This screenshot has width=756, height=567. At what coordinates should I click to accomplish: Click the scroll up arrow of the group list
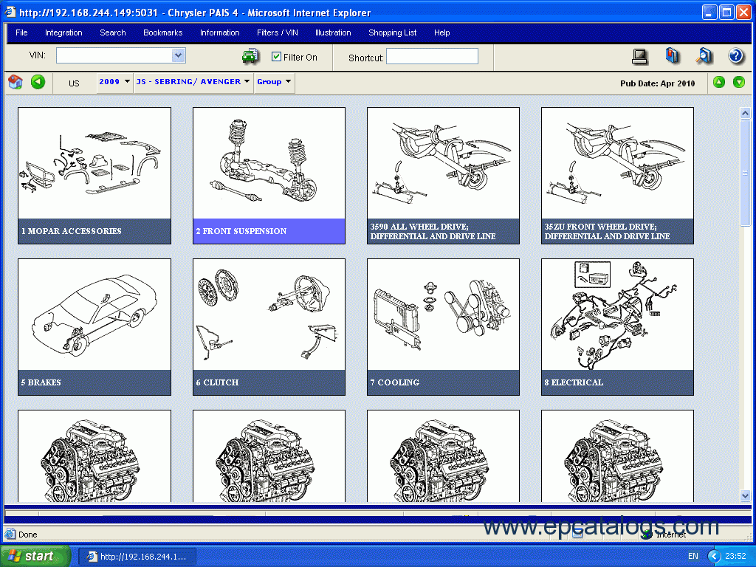pyautogui.click(x=745, y=113)
